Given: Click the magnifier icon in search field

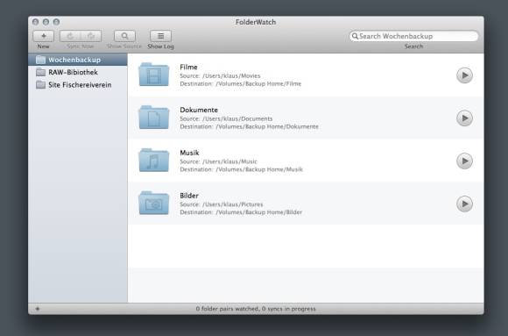Looking at the screenshot, I should pyautogui.click(x=355, y=36).
